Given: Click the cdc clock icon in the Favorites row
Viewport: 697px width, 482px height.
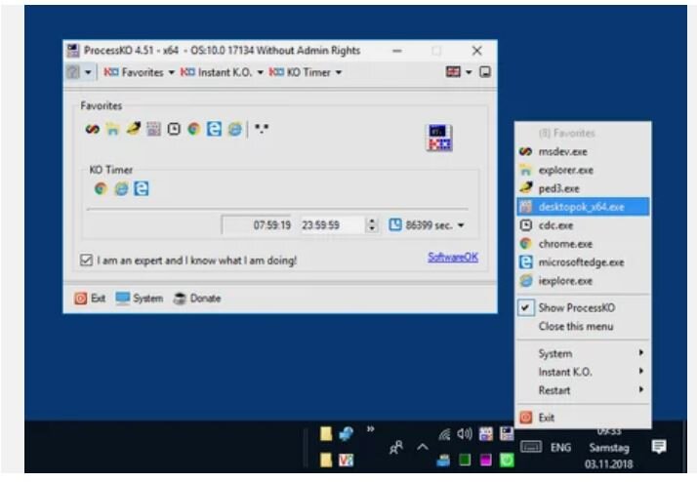Looking at the screenshot, I should tap(174, 129).
